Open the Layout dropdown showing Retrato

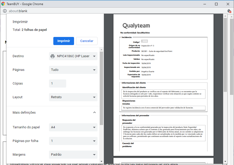point(73,97)
